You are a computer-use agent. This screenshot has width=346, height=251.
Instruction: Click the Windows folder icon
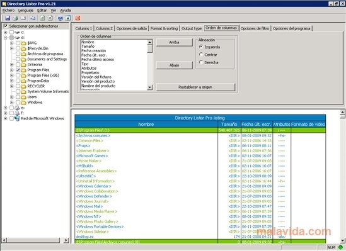(x=23, y=103)
